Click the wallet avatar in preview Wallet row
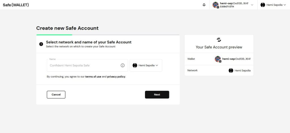Screen dimensions: 290x133 pyautogui.click(x=218, y=59)
